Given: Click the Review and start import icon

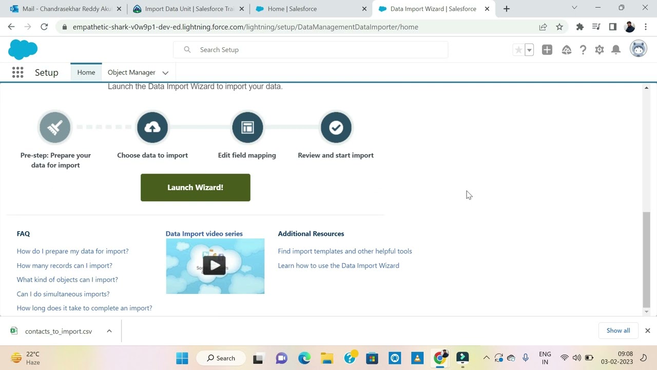Looking at the screenshot, I should pyautogui.click(x=336, y=127).
